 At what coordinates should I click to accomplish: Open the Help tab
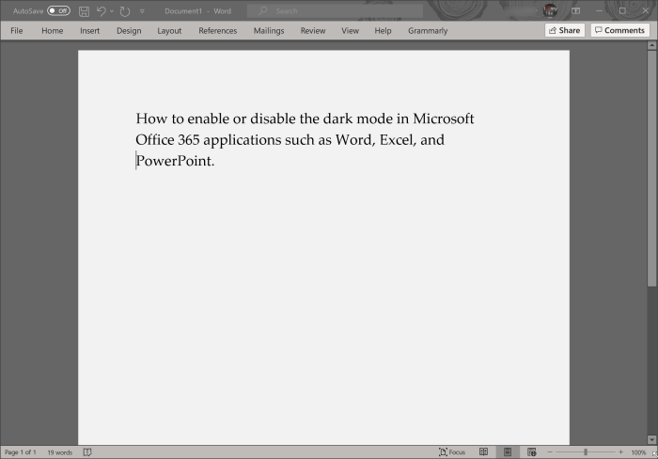point(383,31)
